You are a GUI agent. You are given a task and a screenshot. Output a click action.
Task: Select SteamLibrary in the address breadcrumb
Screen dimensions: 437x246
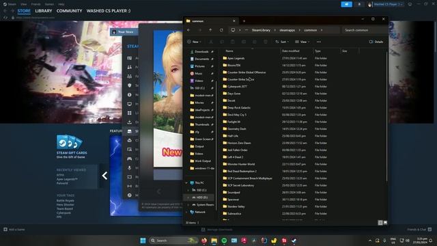click(261, 30)
